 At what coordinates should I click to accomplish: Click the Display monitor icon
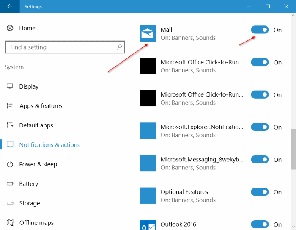pyautogui.click(x=10, y=86)
